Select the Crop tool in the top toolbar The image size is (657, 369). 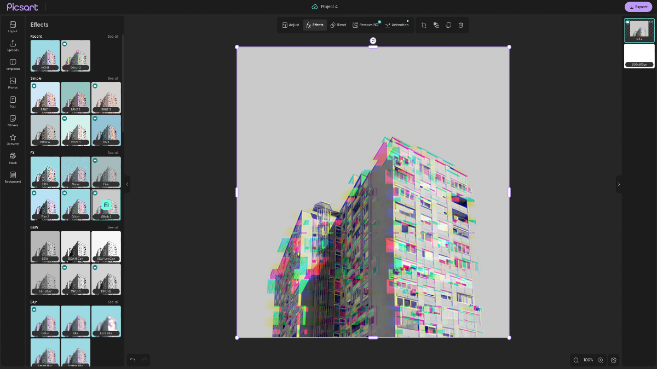coord(423,25)
